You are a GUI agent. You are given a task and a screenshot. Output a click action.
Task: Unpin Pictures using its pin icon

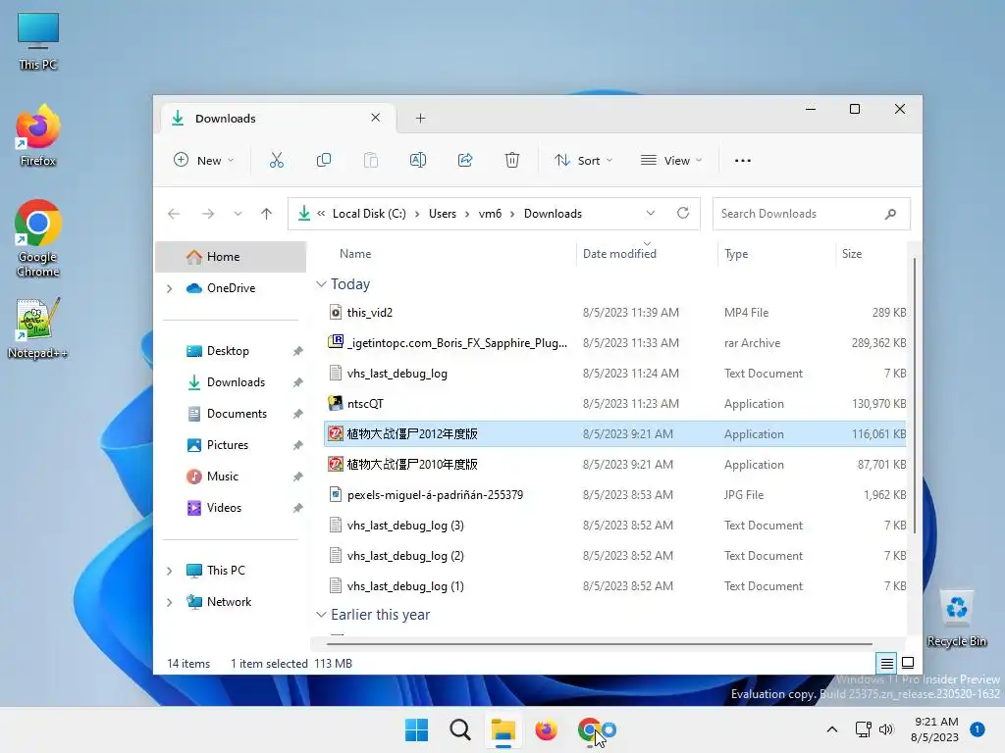298,445
